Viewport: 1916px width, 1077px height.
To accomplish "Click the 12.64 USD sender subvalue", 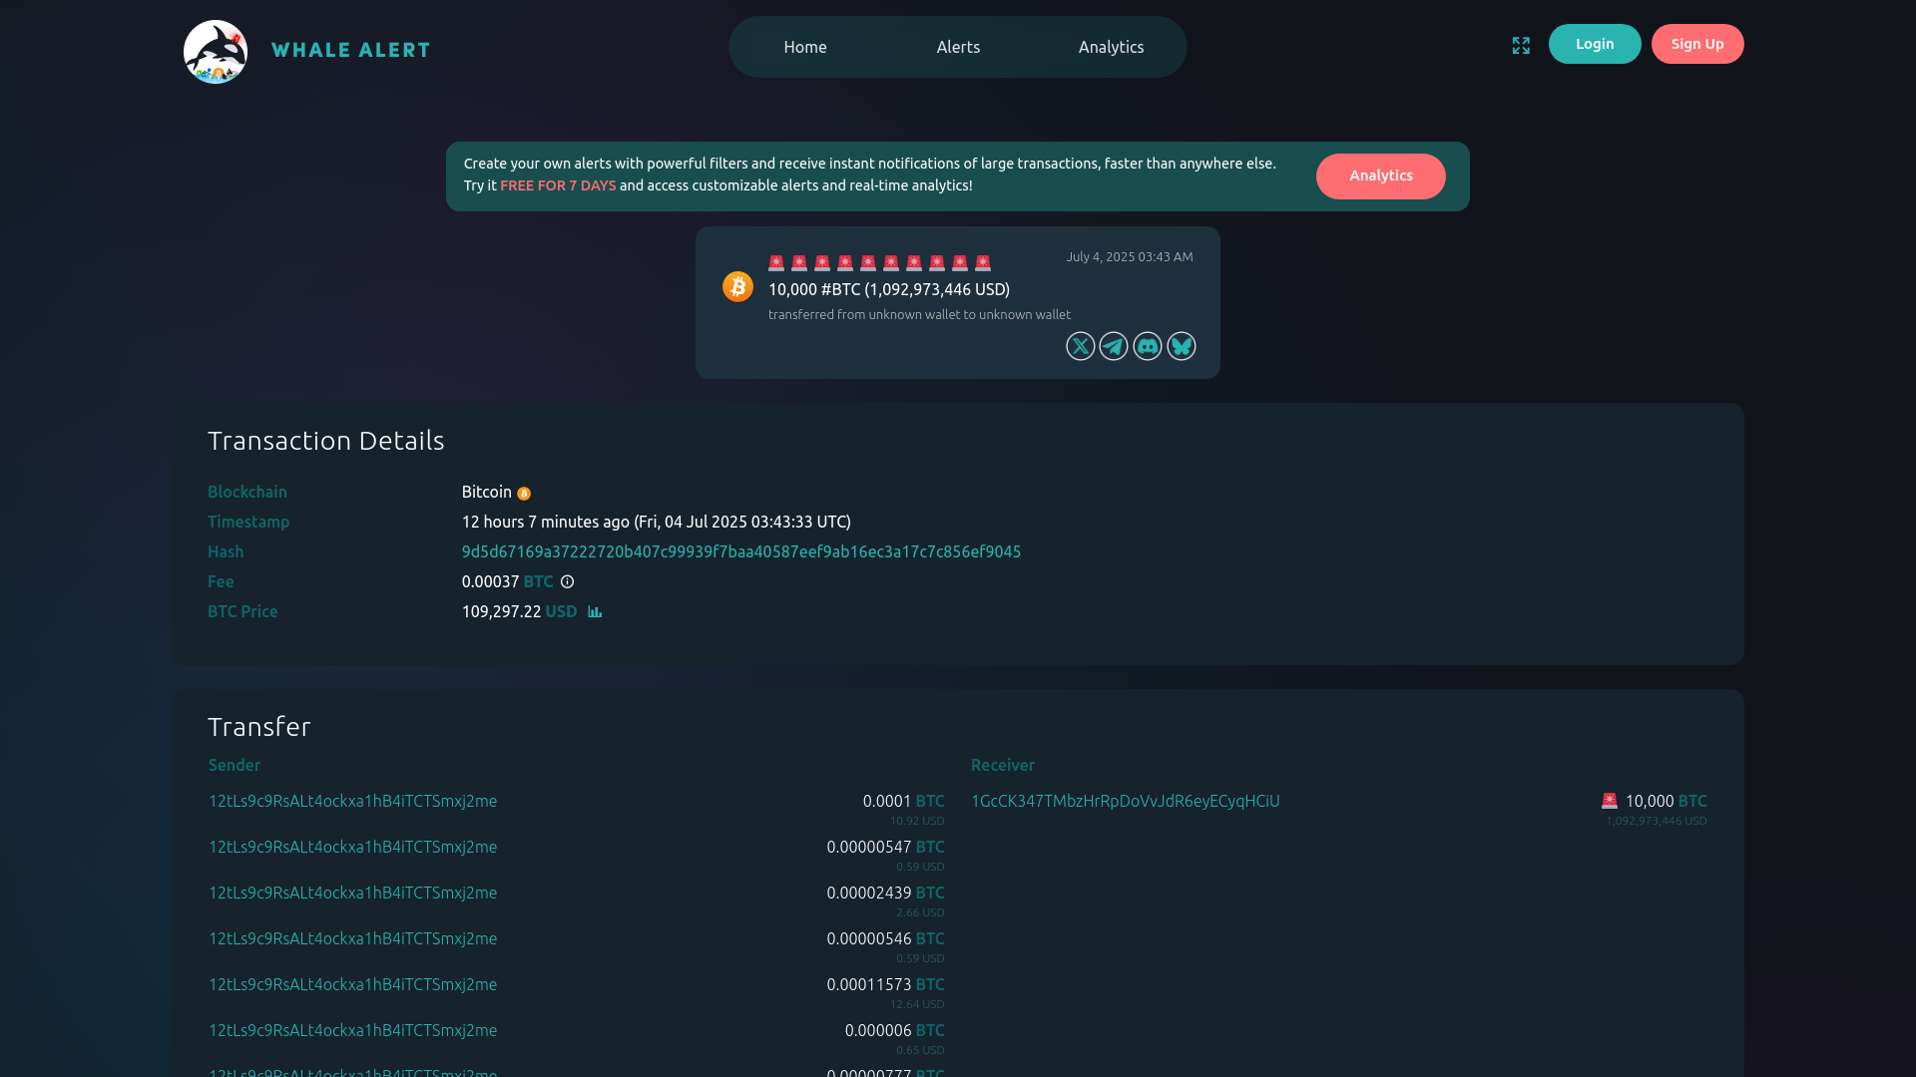I will tap(917, 1004).
